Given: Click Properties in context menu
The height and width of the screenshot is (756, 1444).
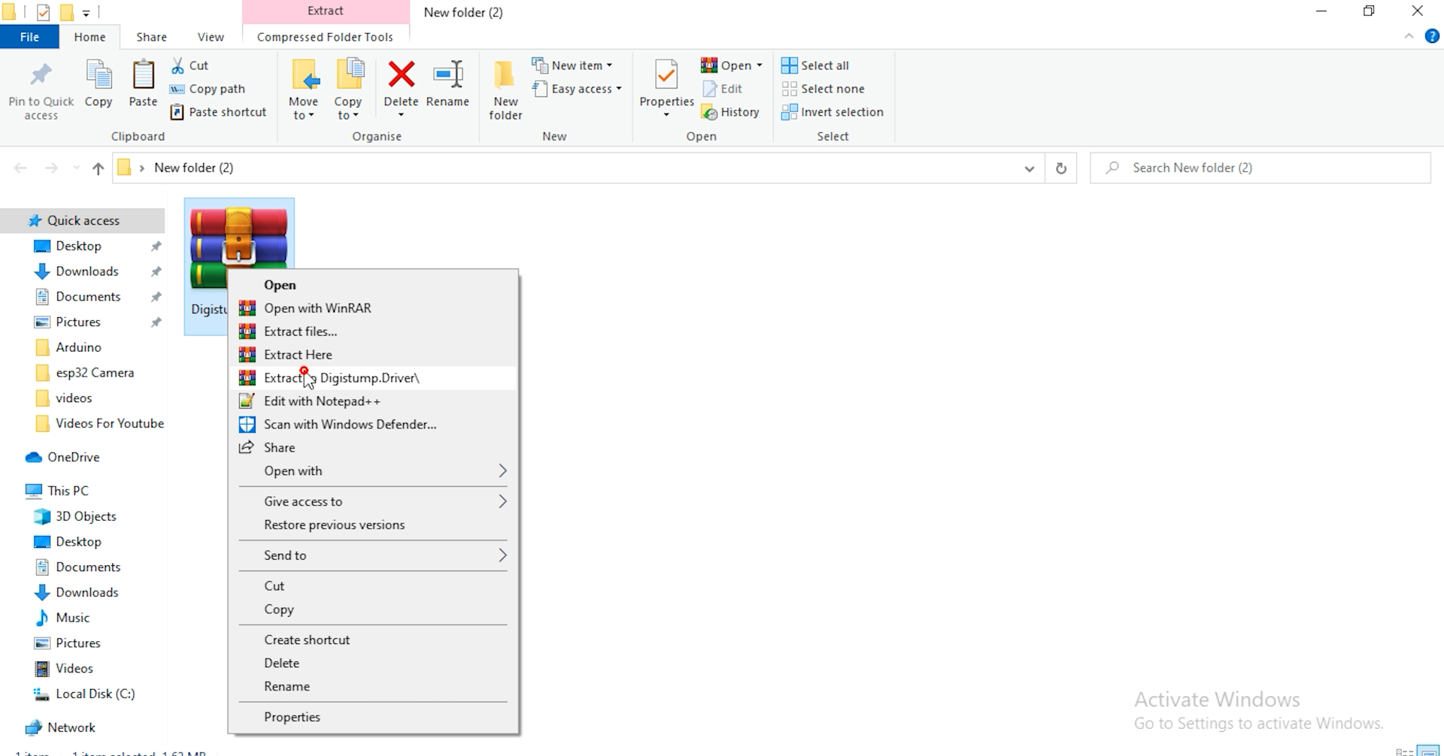Looking at the screenshot, I should click(373, 717).
